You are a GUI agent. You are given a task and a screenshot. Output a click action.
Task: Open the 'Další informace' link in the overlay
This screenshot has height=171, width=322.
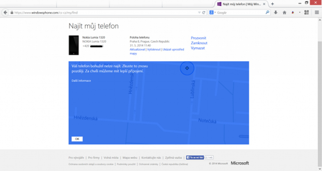pyautogui.click(x=81, y=80)
